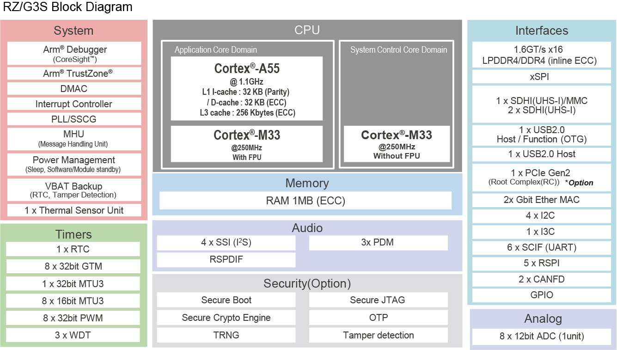Select the Cortex-A55 core block

[x=247, y=89]
